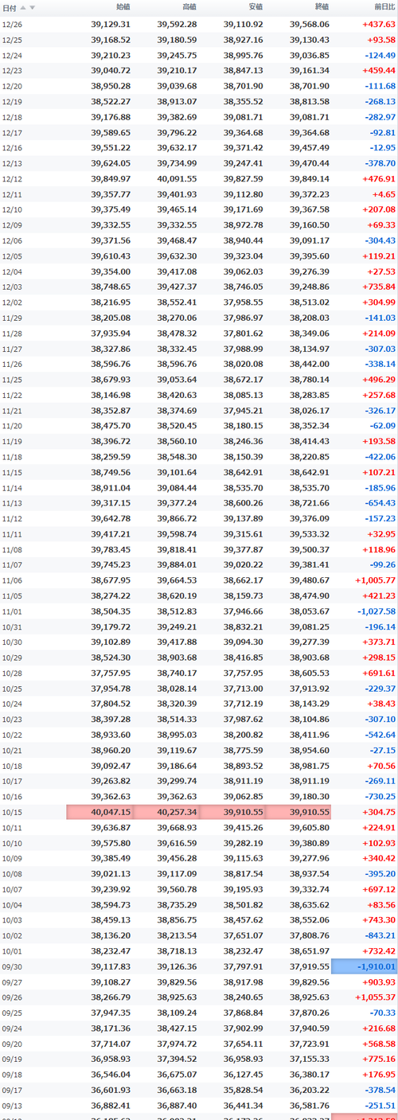Select the 10/17 date cell
The image size is (398, 1120).
click(12, 782)
